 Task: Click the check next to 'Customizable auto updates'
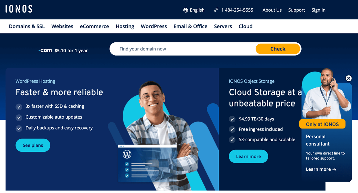coord(19,117)
